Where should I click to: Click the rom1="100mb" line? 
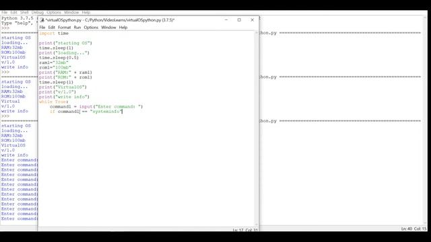55,67
